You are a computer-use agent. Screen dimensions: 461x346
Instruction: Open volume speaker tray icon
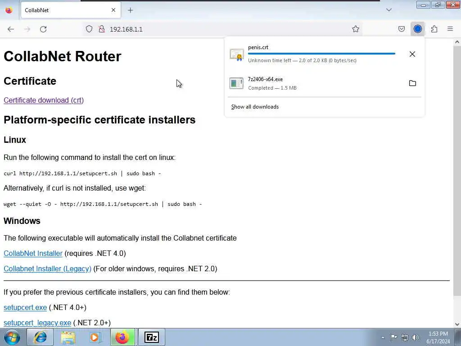(416, 337)
